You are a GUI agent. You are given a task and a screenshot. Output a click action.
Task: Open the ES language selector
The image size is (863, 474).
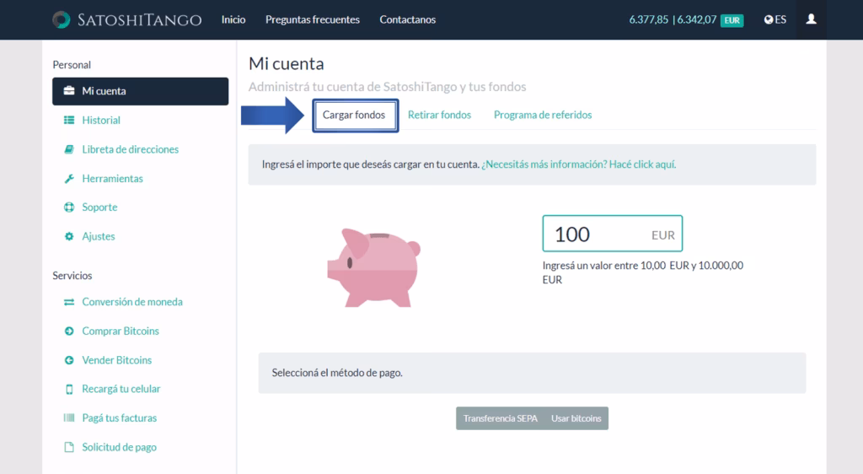(775, 19)
